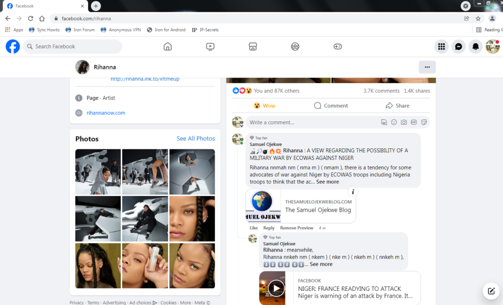Attach a photo via camera icon
503x305 pixels.
pyautogui.click(x=404, y=122)
